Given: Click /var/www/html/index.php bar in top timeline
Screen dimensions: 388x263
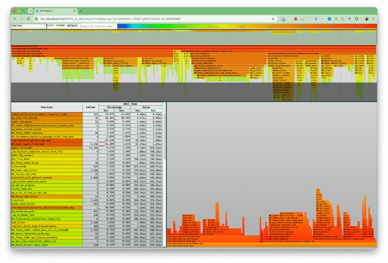Looking at the screenshot, I should tap(194, 46).
